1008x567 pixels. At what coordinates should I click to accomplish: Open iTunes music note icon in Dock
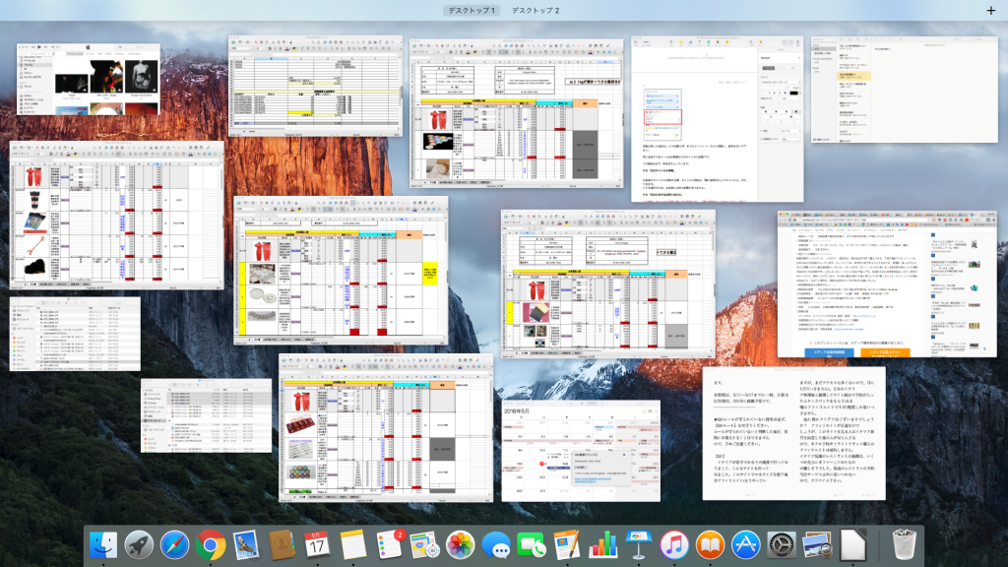pyautogui.click(x=674, y=545)
